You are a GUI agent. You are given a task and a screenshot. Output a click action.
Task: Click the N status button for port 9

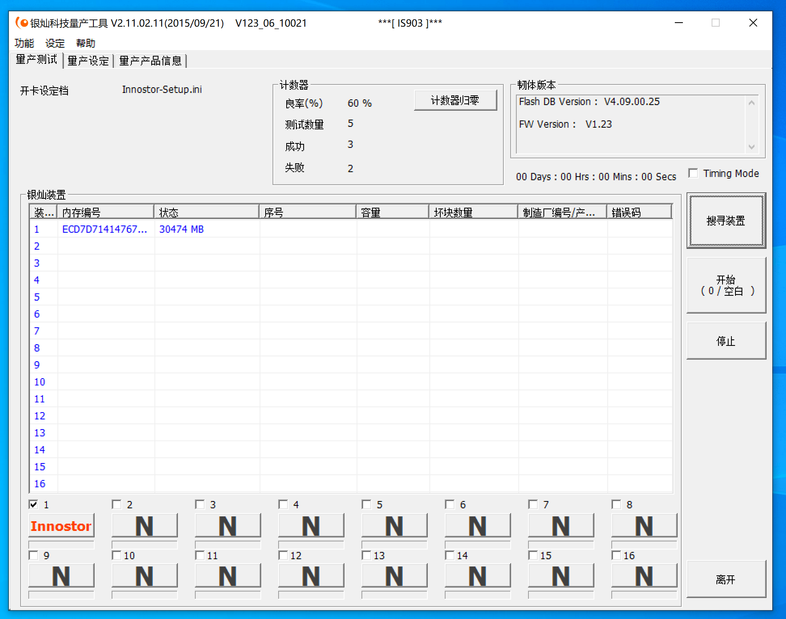pos(61,576)
